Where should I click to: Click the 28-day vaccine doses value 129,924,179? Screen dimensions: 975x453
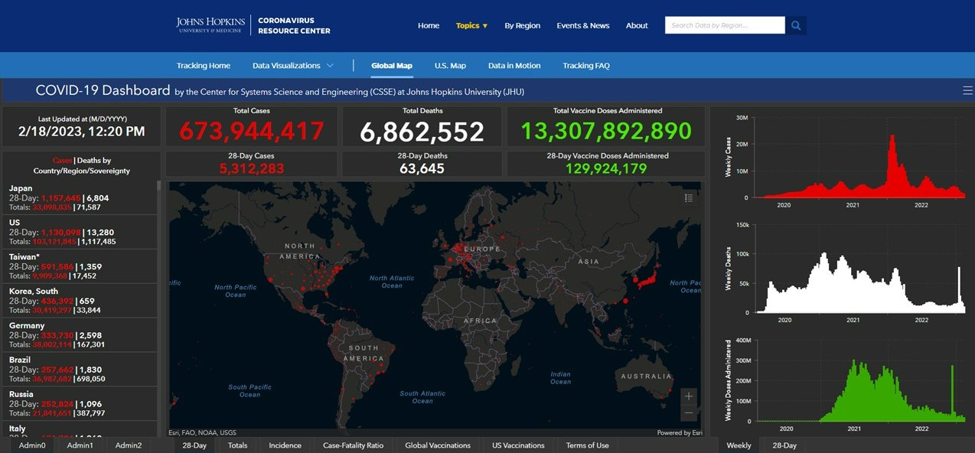(608, 168)
